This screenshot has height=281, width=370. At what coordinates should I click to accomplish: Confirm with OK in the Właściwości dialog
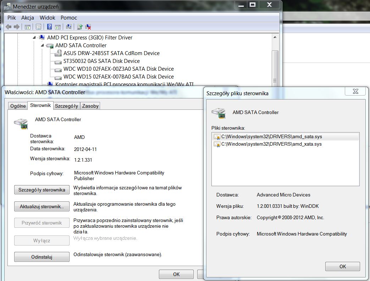[176, 274]
